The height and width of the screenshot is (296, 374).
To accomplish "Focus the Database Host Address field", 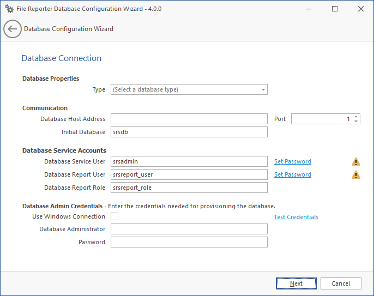I will [x=189, y=119].
